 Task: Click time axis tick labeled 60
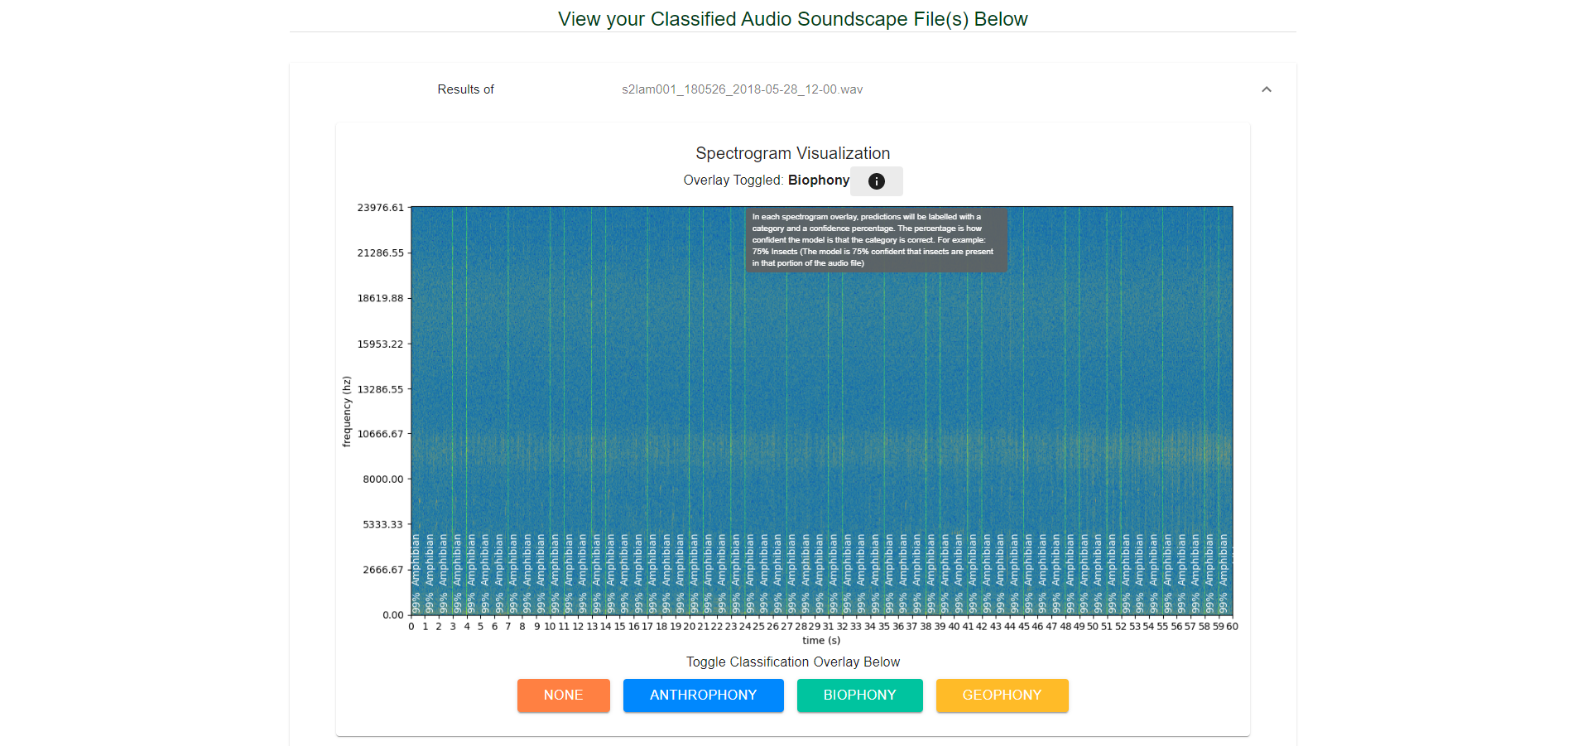[x=1232, y=627]
